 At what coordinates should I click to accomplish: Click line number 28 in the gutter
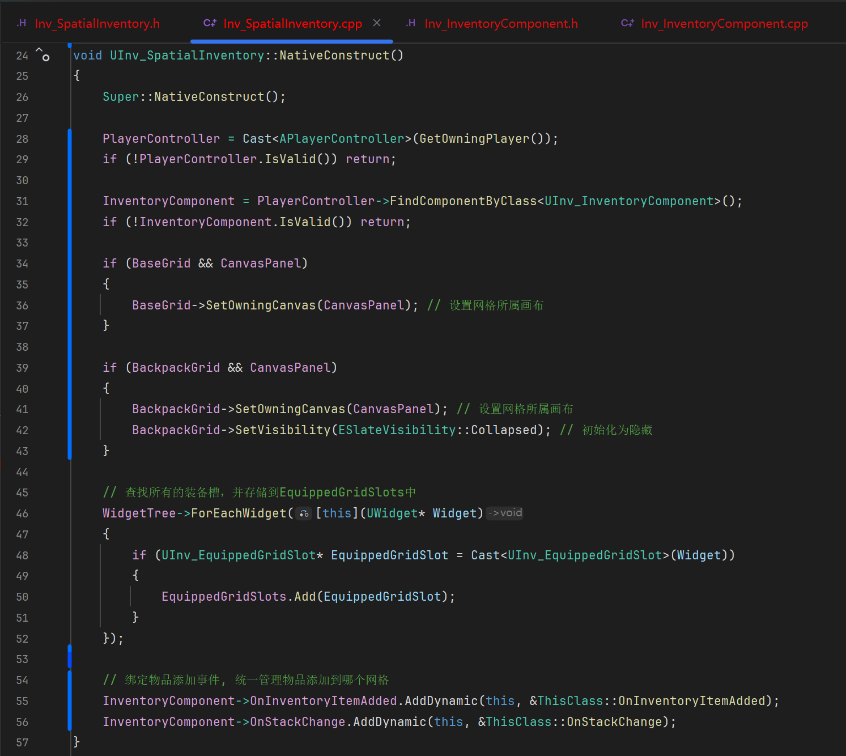point(22,139)
